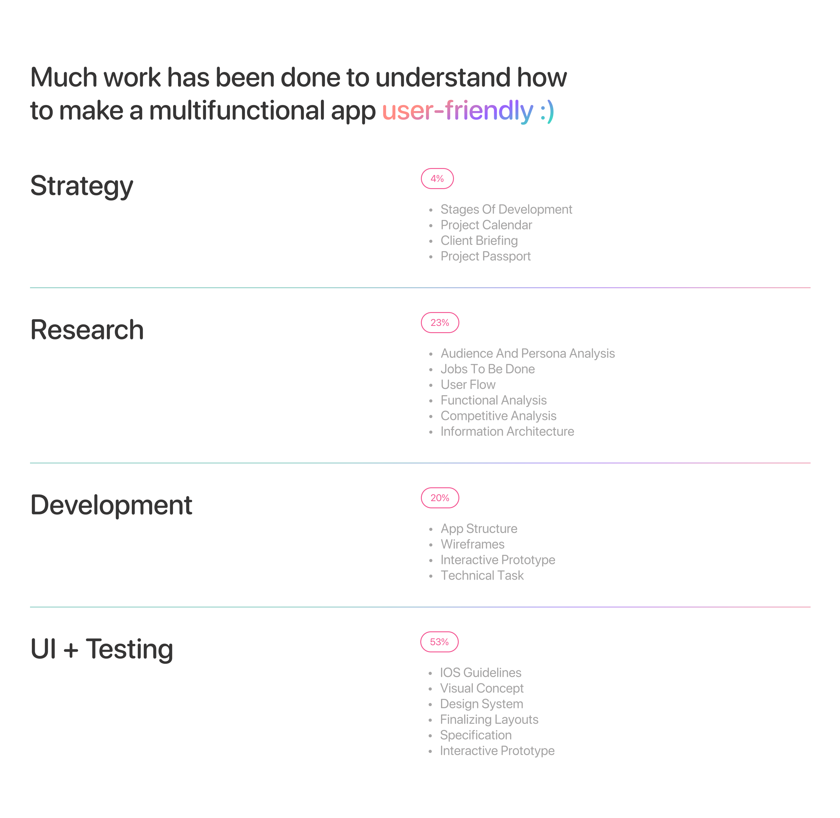The width and height of the screenshot is (840, 818).
Task: Open the Design System list item
Action: click(481, 704)
